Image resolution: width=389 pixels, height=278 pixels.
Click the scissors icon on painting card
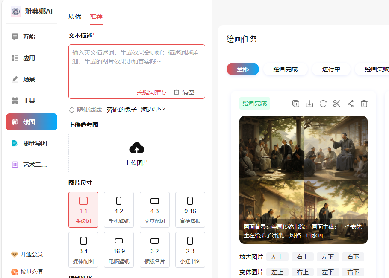pyautogui.click(x=337, y=104)
